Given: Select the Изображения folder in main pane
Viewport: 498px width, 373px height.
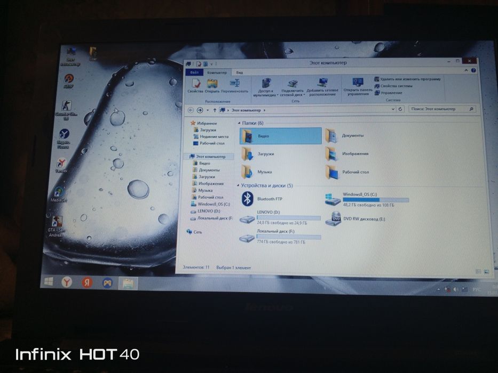Looking at the screenshot, I should (347, 153).
